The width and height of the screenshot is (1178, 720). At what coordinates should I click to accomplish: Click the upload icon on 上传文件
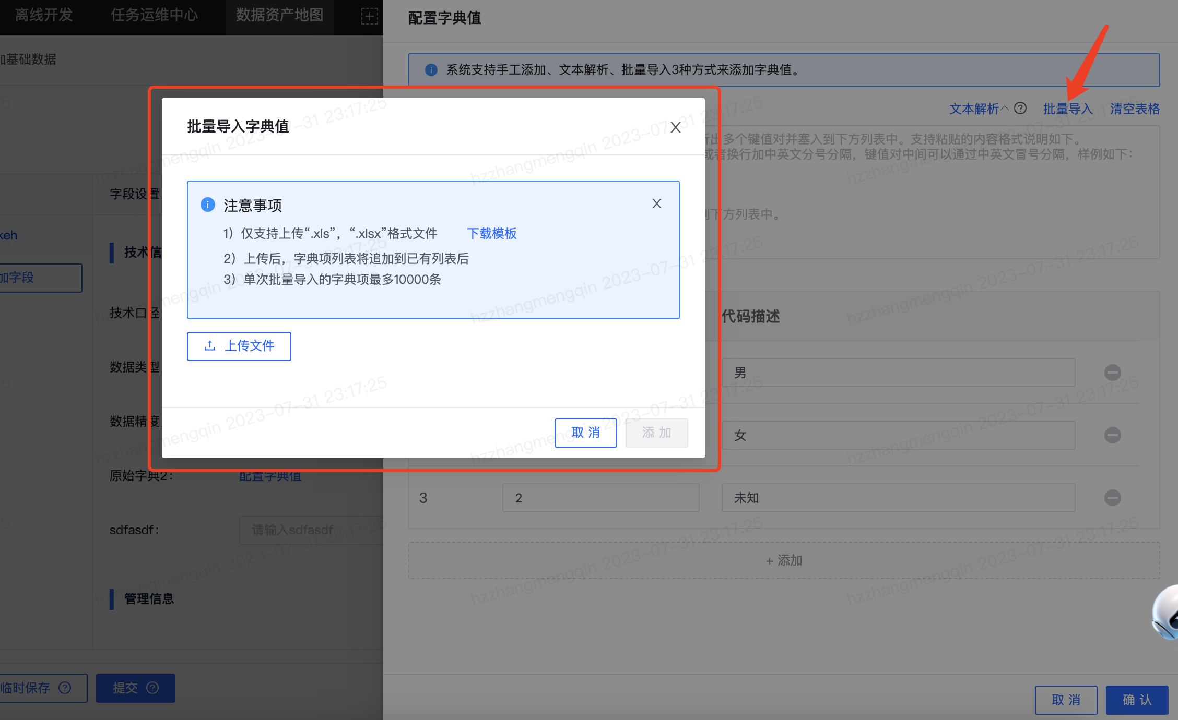click(209, 346)
